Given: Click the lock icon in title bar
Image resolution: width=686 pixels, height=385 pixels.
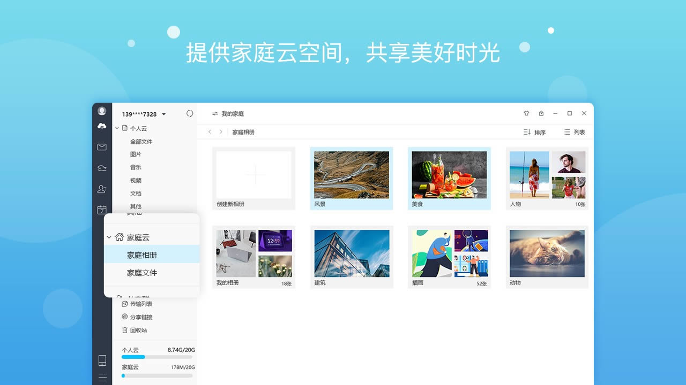Looking at the screenshot, I should click(x=541, y=113).
